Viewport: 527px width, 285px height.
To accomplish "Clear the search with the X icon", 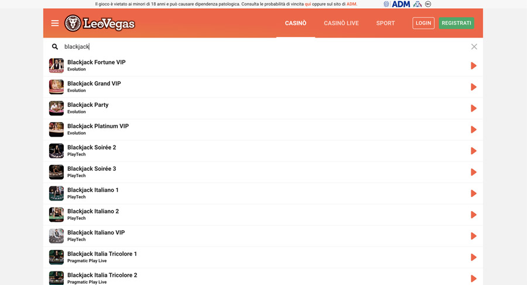I will coord(474,47).
